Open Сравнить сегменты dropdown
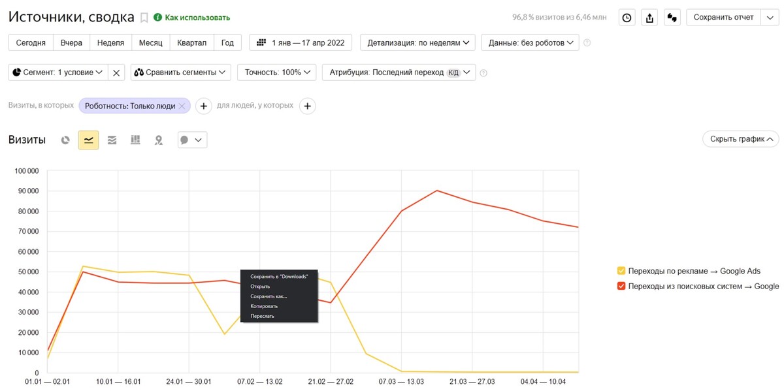Image resolution: width=784 pixels, height=391 pixels. 181,72
